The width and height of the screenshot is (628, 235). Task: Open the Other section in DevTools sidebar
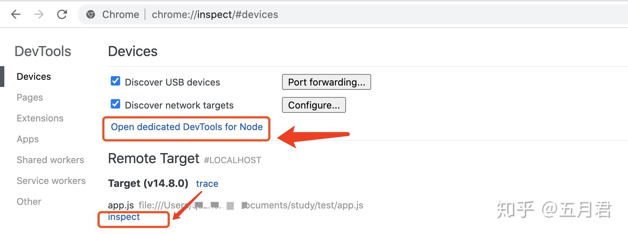pyautogui.click(x=29, y=201)
